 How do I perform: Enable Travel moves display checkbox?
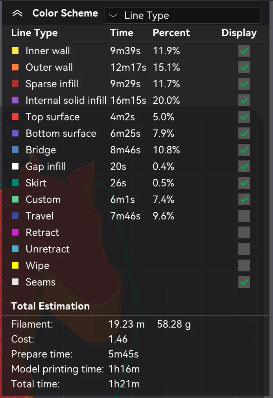[244, 216]
